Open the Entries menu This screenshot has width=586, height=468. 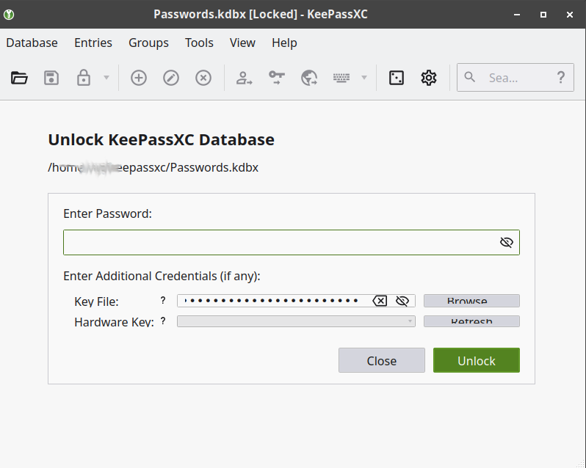click(x=93, y=43)
